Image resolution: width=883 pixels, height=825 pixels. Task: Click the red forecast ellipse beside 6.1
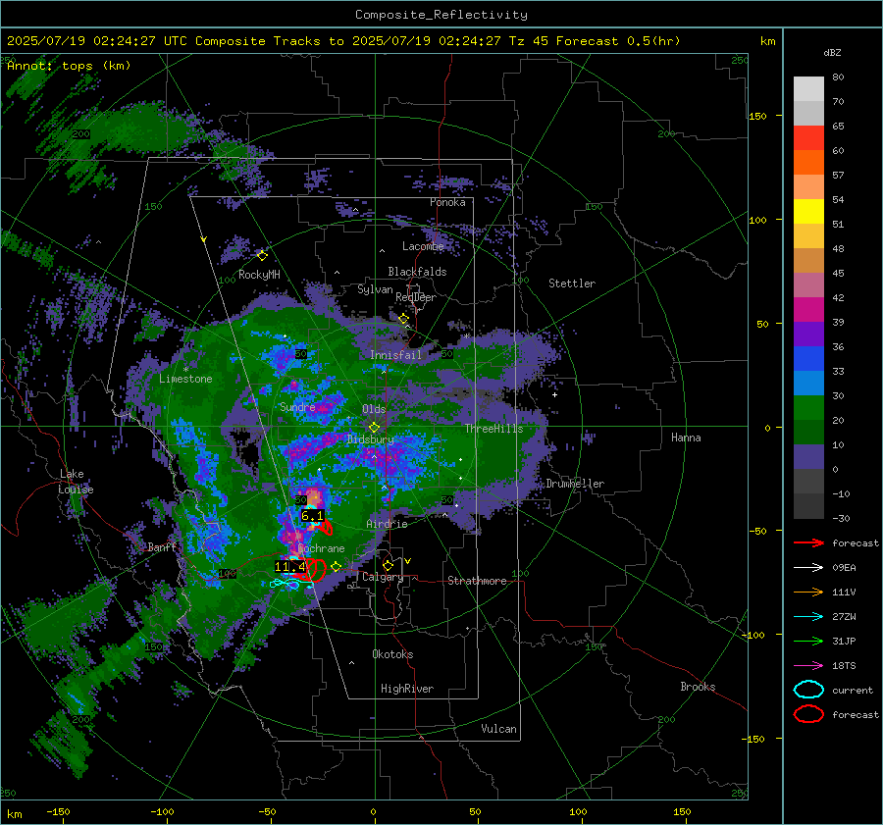[x=327, y=528]
